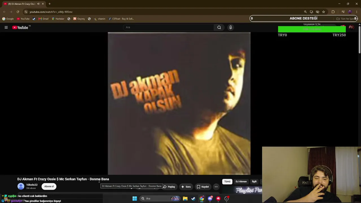Bookmark this page with the star icon
The height and width of the screenshot is (203, 361).
point(323,12)
